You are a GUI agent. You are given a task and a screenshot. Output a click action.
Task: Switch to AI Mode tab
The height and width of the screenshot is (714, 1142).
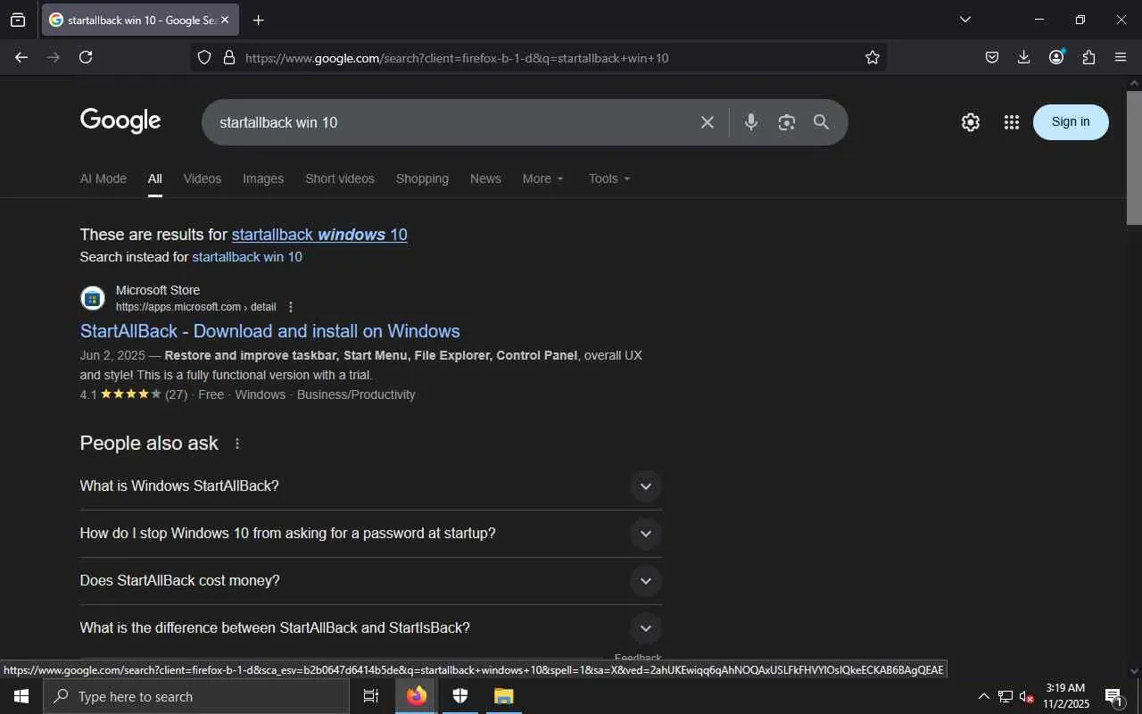103,178
